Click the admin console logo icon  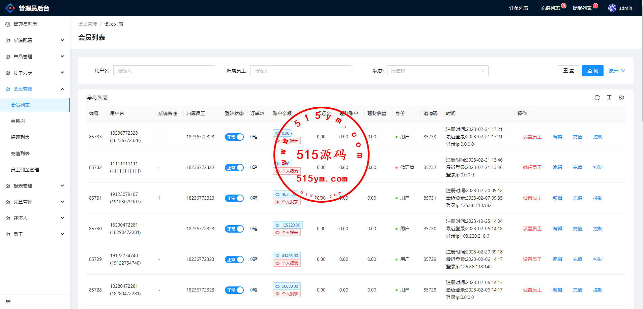(10, 8)
